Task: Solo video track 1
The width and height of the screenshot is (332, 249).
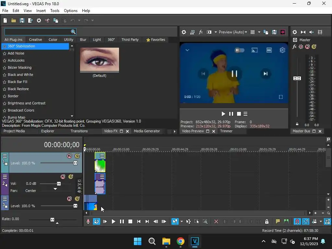Action: pyautogui.click(x=77, y=156)
